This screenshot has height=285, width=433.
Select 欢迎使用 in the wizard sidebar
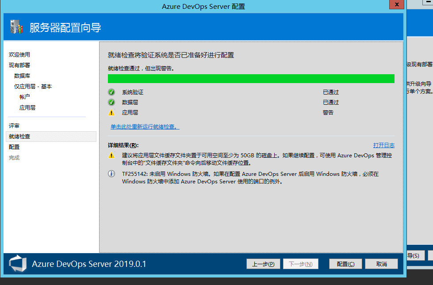click(x=19, y=55)
